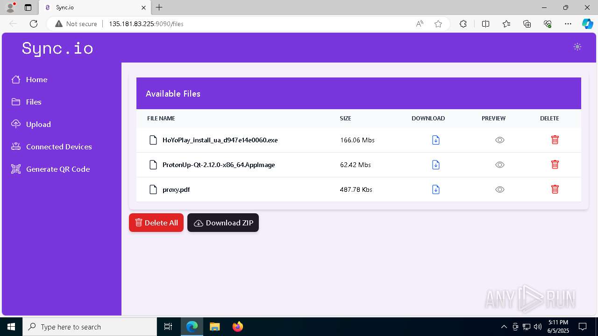Add page to favorites star
This screenshot has width=598, height=336.
coord(438,24)
